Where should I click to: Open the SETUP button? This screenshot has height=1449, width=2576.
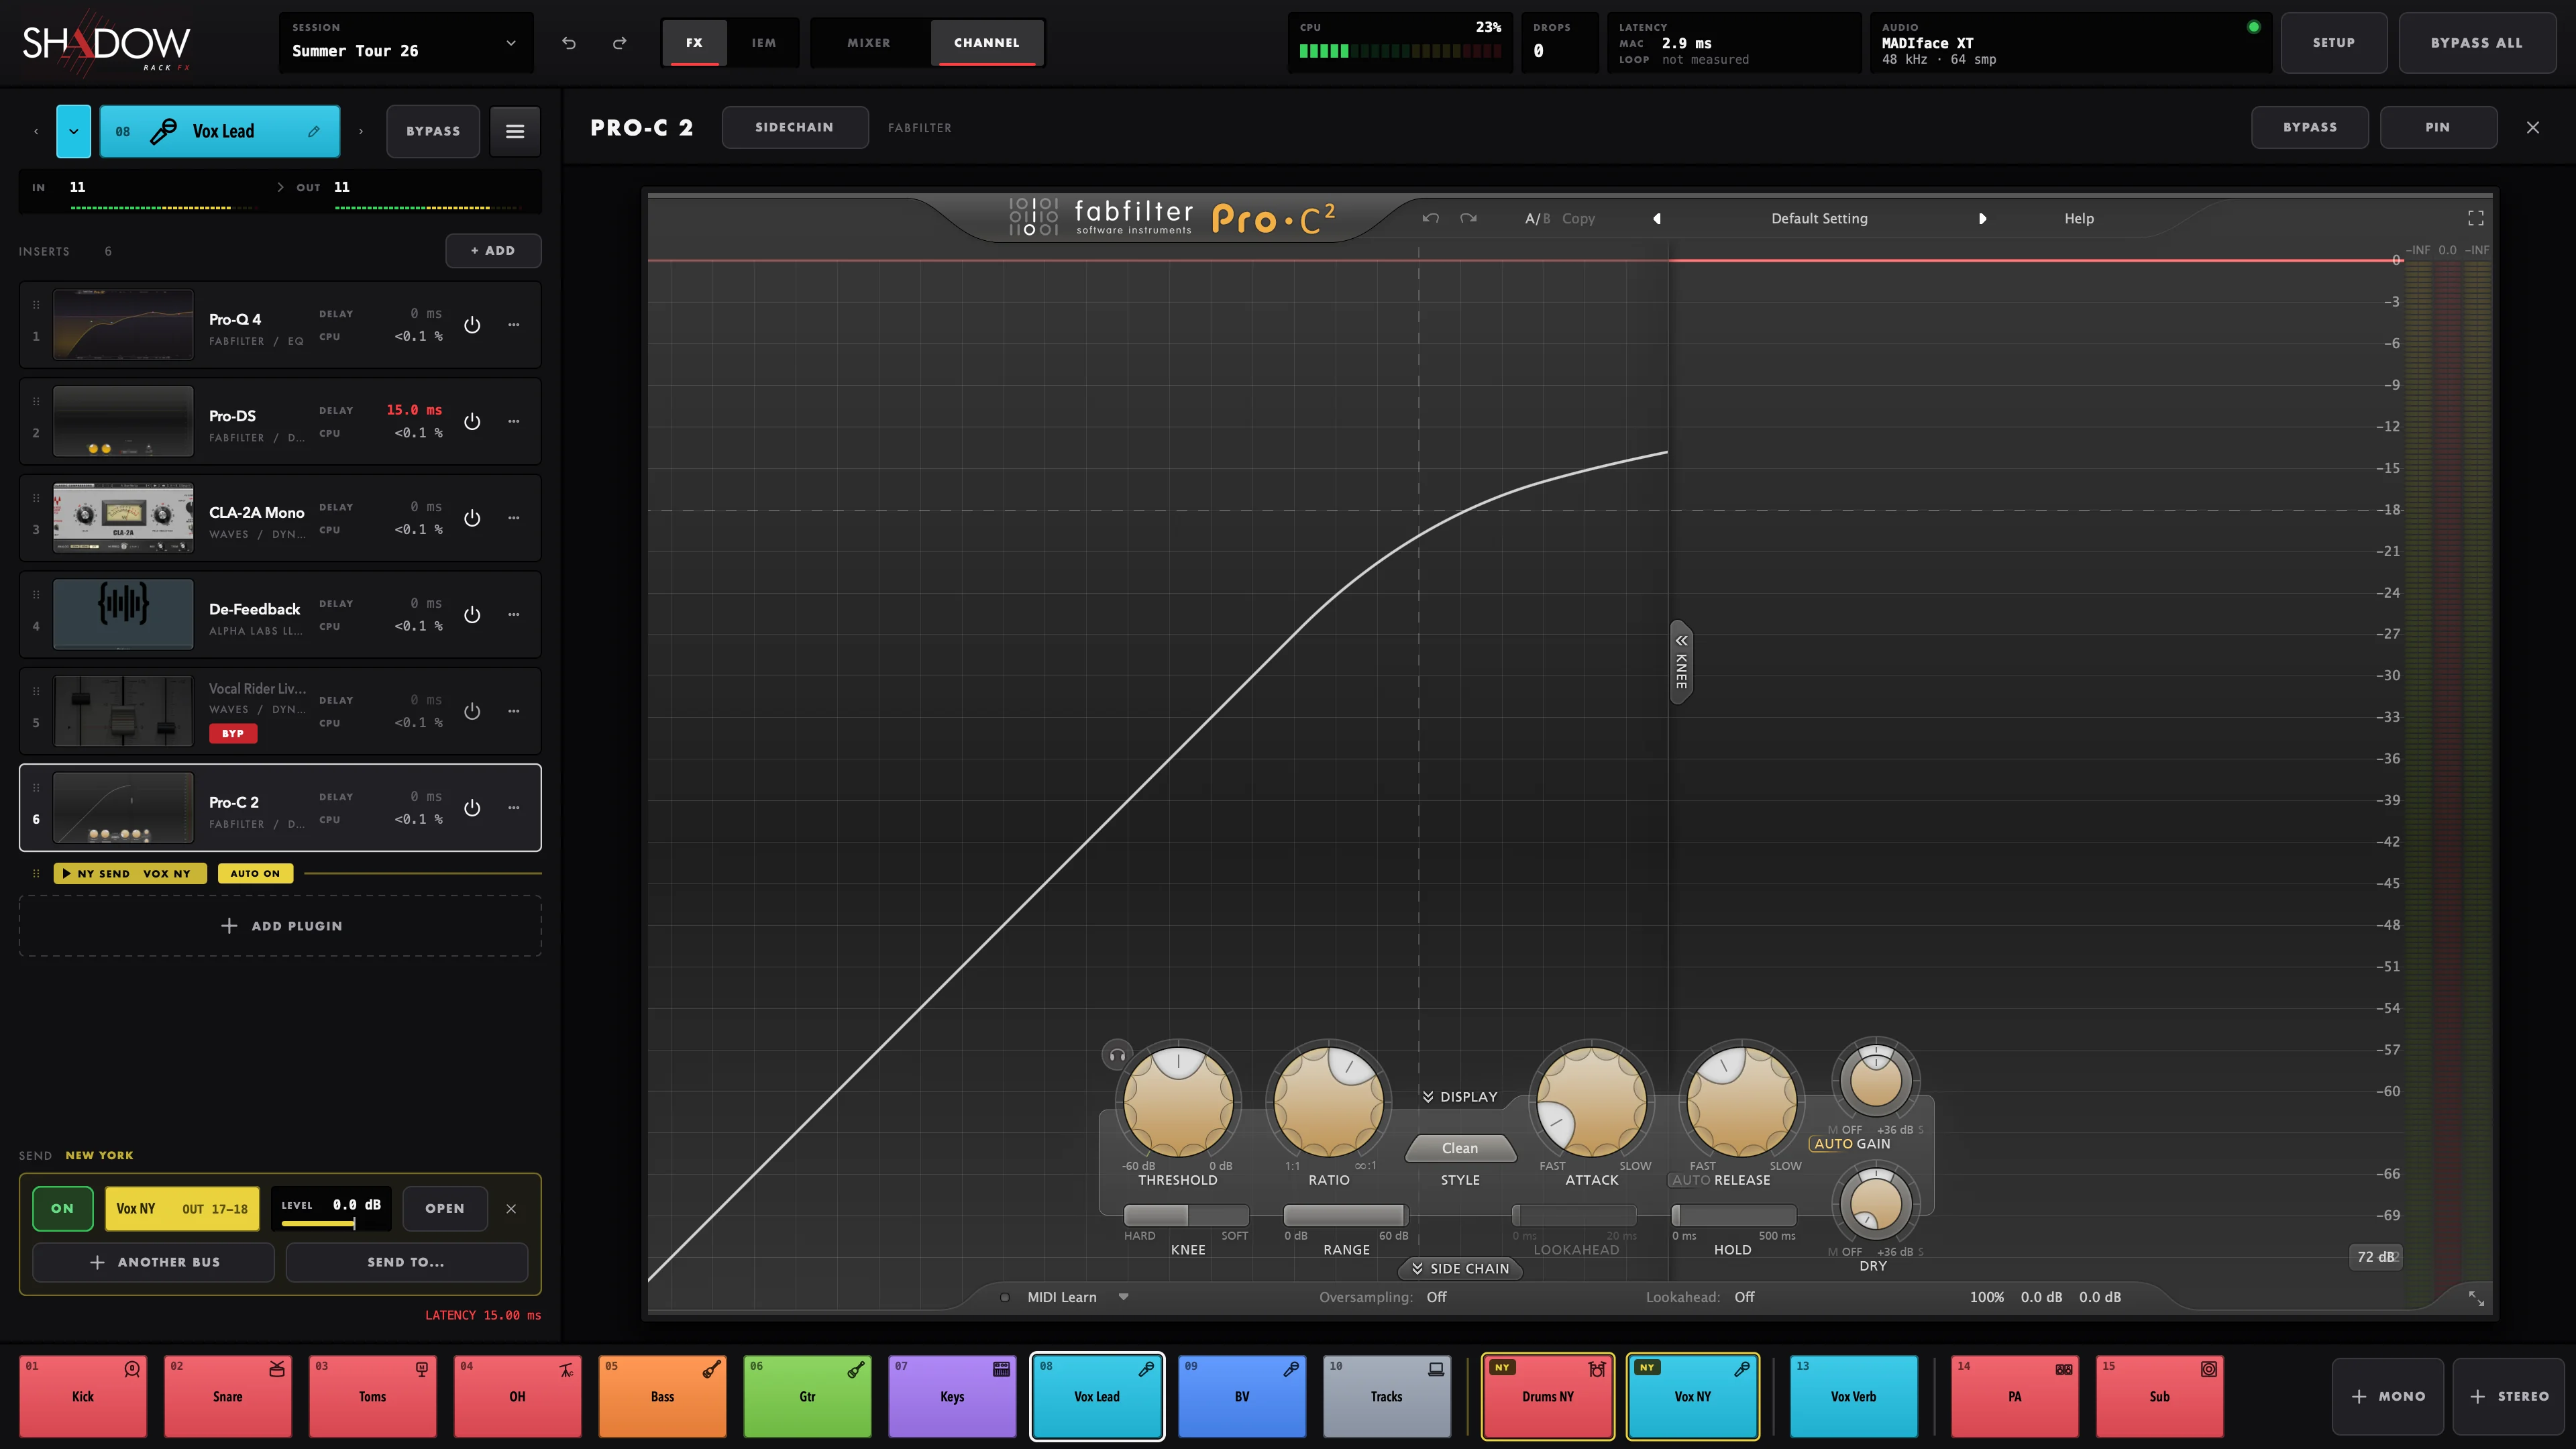[2334, 43]
